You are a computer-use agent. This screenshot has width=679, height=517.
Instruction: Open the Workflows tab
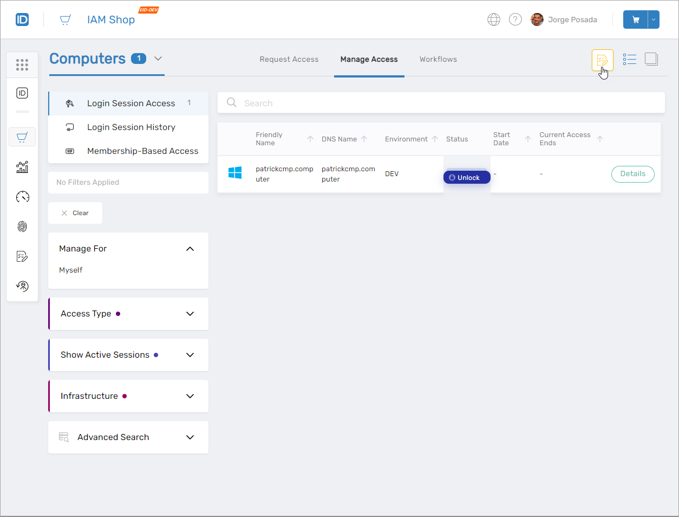point(438,60)
